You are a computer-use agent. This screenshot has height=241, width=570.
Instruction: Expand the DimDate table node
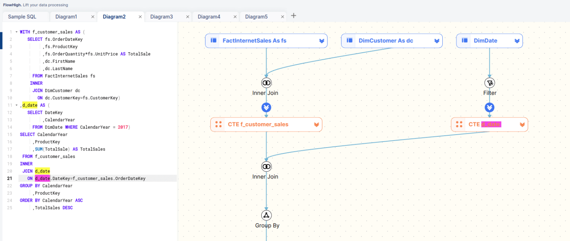[x=517, y=41]
